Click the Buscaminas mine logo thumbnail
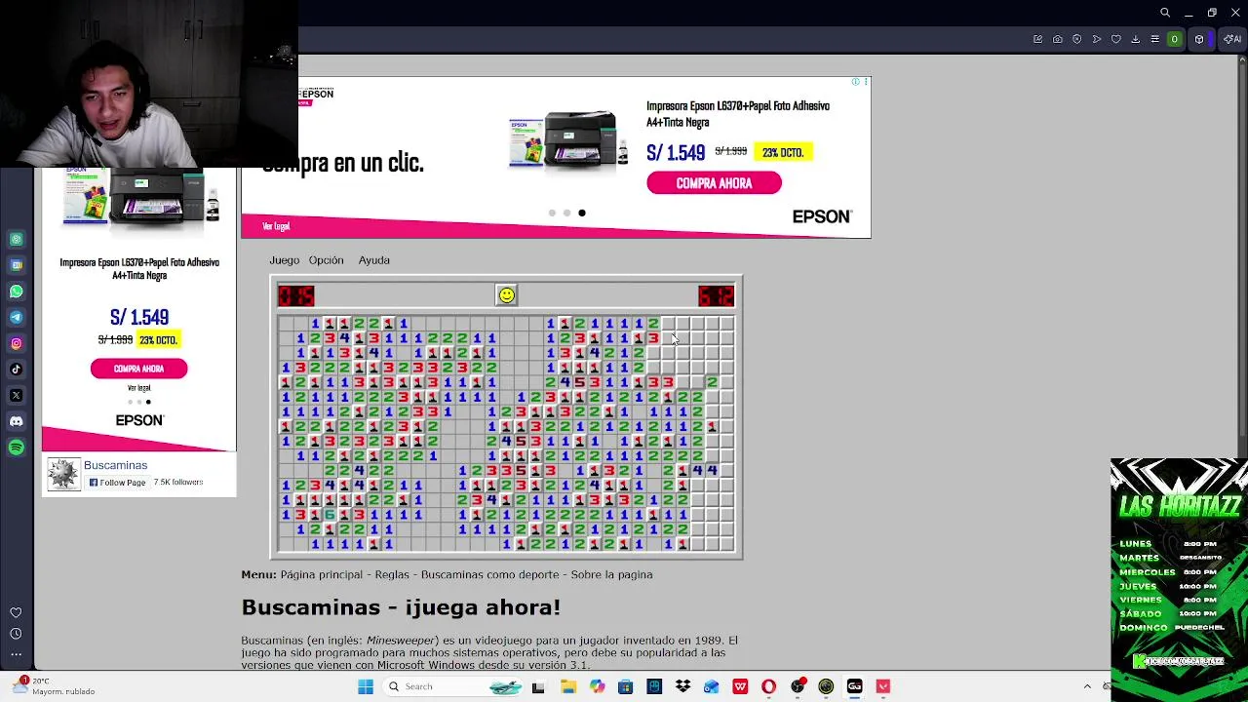The image size is (1248, 702). 63,475
